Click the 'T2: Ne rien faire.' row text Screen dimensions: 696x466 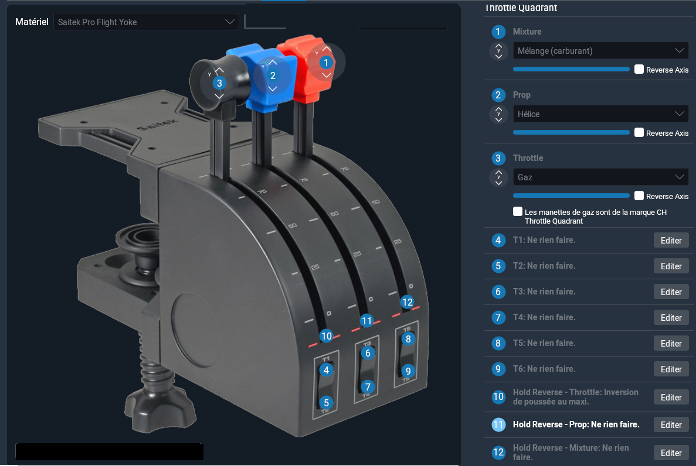pos(544,266)
